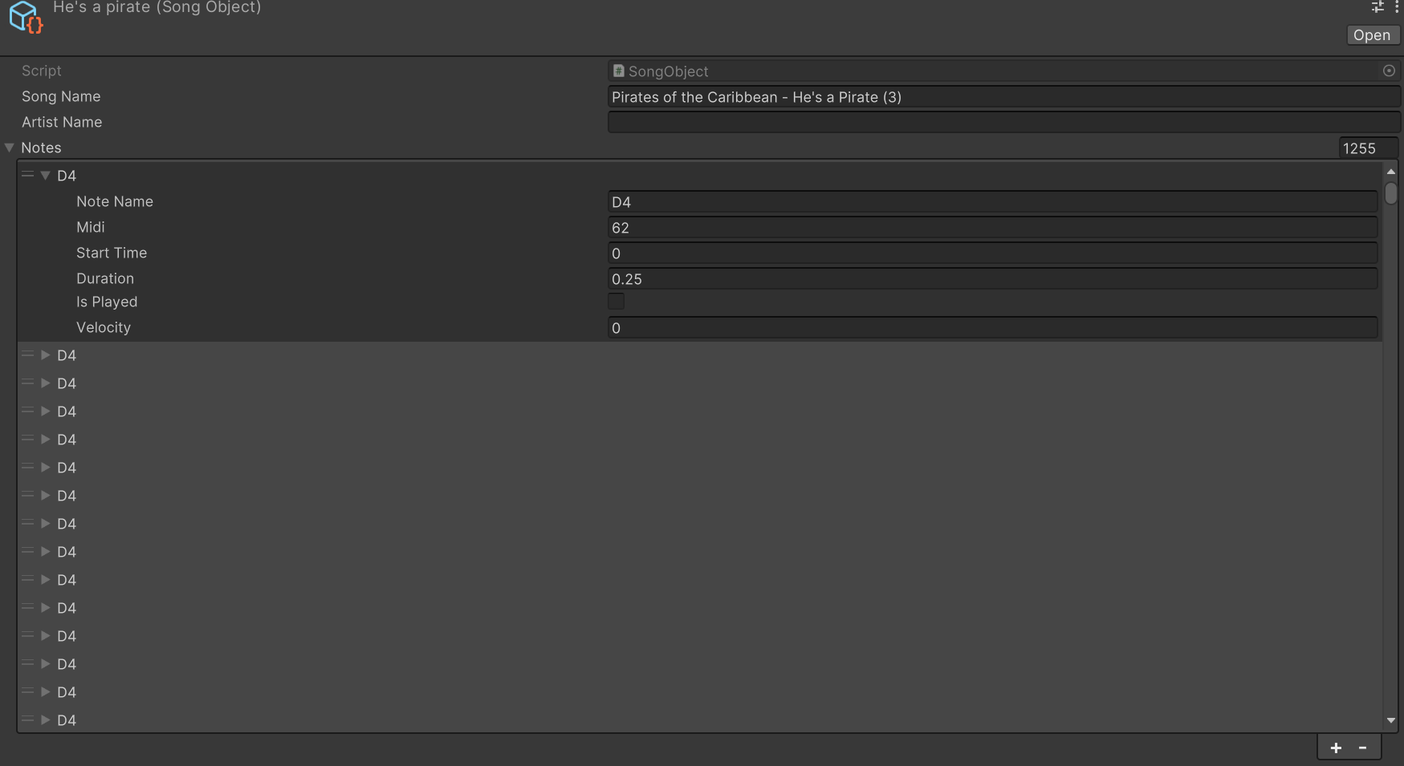The width and height of the screenshot is (1404, 766).
Task: Click the Duration field showing 0.25
Action: tap(992, 279)
